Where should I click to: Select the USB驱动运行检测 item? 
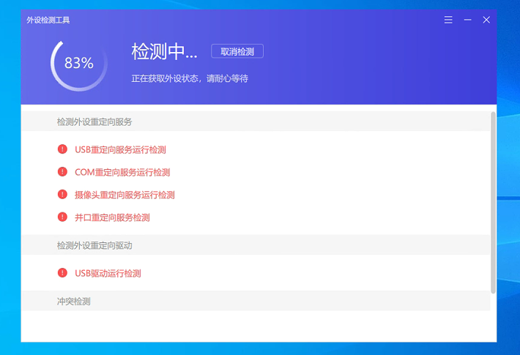[108, 274]
